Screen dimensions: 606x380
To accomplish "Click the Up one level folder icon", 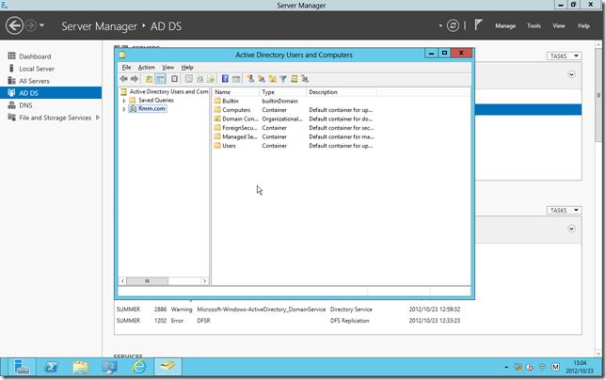I will (x=149, y=79).
